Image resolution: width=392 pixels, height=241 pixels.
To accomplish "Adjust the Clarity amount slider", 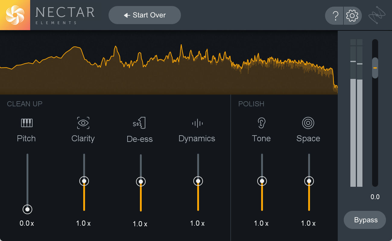I will coord(84,181).
